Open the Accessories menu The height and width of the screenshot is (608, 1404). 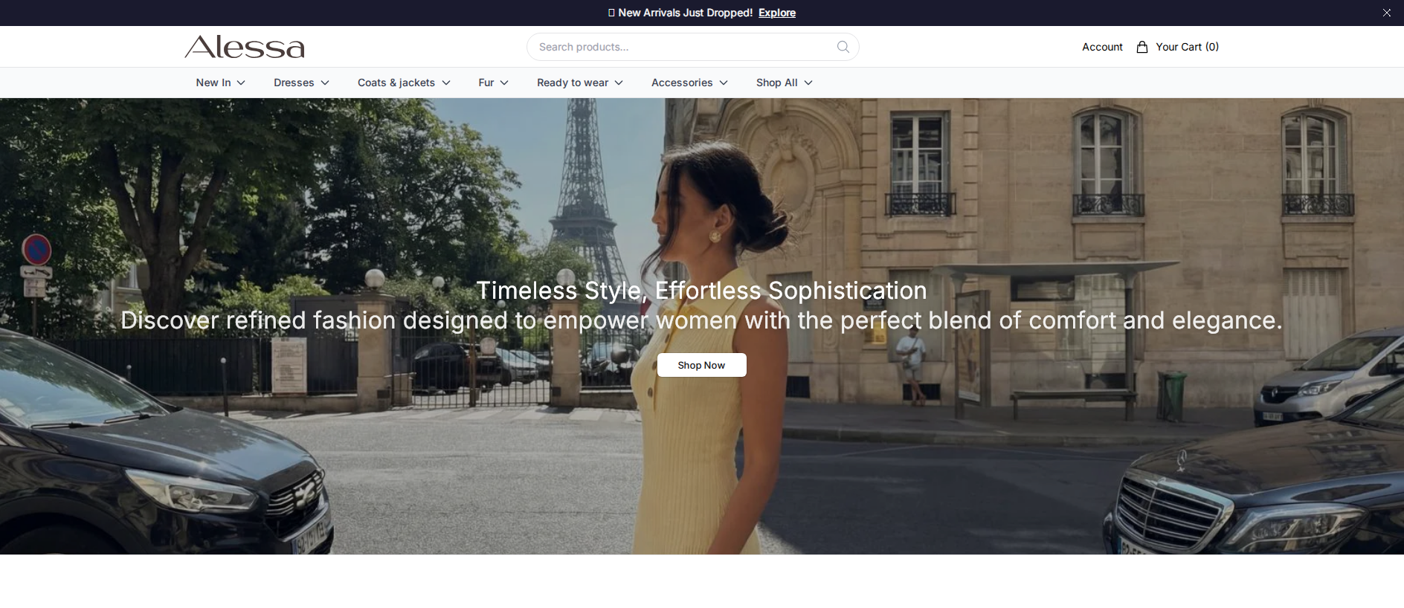coord(682,83)
